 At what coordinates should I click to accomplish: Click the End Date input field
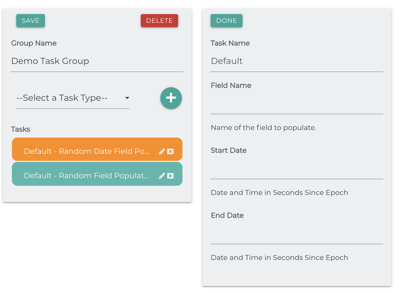(x=297, y=233)
